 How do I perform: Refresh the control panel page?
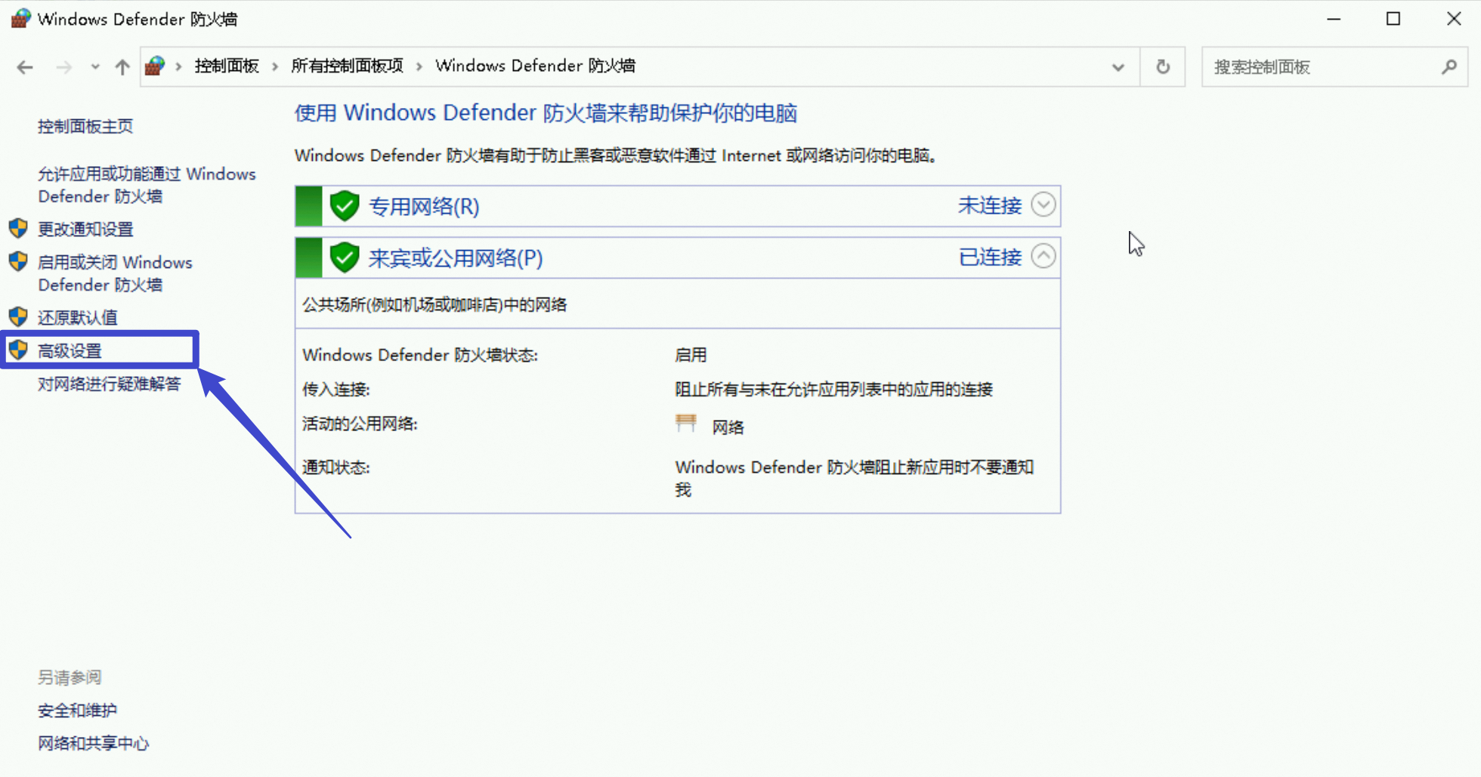coord(1163,67)
